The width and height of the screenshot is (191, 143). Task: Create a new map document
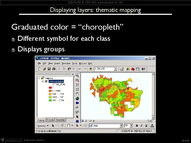click(x=40, y=69)
